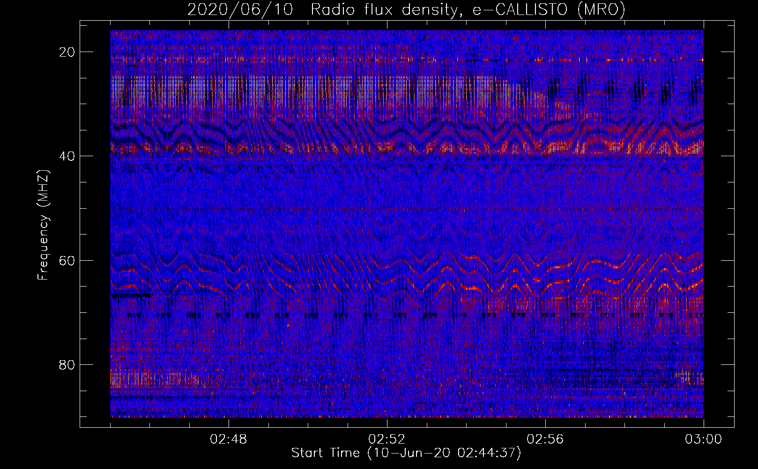The height and width of the screenshot is (469, 758).
Task: Click the 02:48 time tick label
Action: pos(229,439)
